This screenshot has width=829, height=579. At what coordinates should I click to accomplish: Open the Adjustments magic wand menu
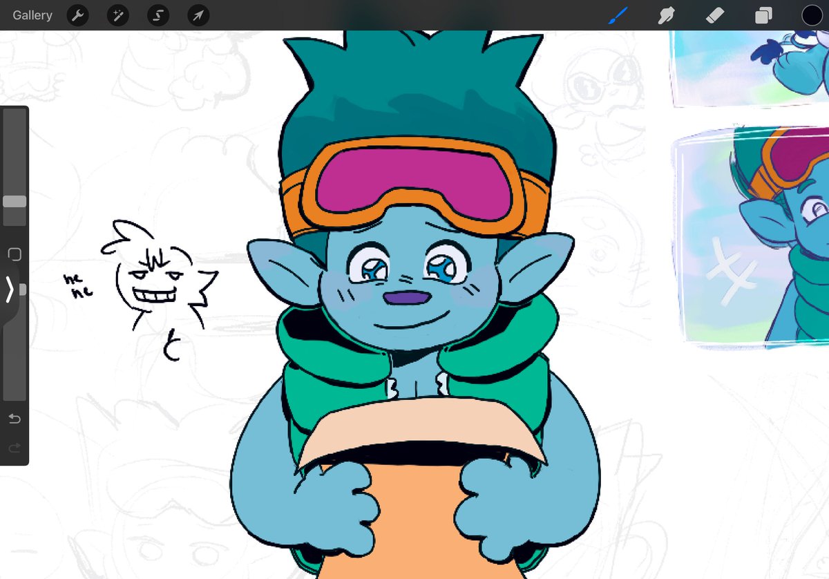(x=118, y=15)
